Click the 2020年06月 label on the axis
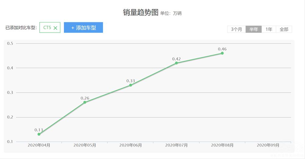Image resolution: width=305 pixels, height=159 pixels. (131, 145)
